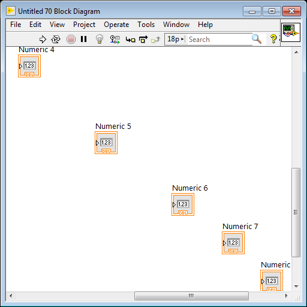Open the Operate menu
Screen dimensions: 307x307
click(116, 25)
